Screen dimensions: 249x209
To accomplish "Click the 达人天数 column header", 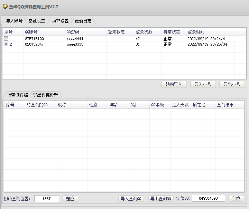I will (x=181, y=105).
